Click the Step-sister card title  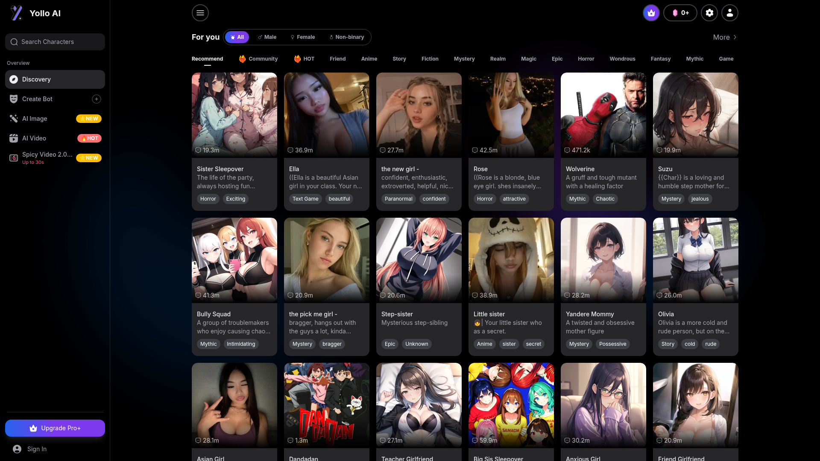[397, 314]
